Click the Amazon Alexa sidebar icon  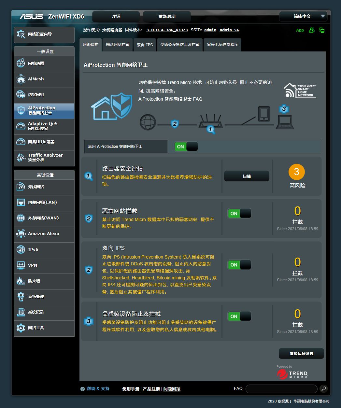pyautogui.click(x=21, y=234)
